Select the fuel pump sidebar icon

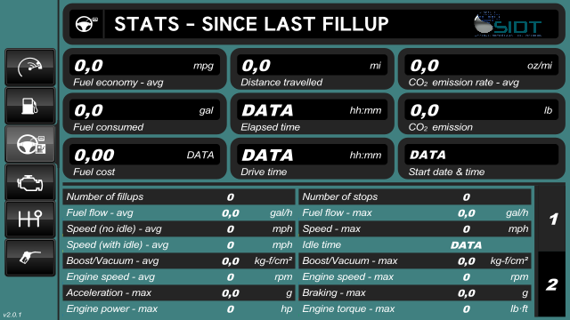[x=30, y=106]
